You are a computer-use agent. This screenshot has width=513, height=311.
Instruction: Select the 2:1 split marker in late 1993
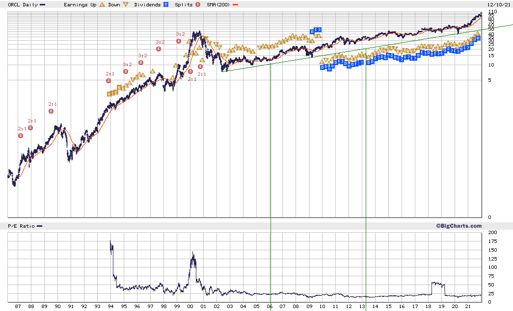pyautogui.click(x=108, y=81)
